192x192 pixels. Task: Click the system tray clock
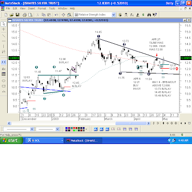point(183,141)
